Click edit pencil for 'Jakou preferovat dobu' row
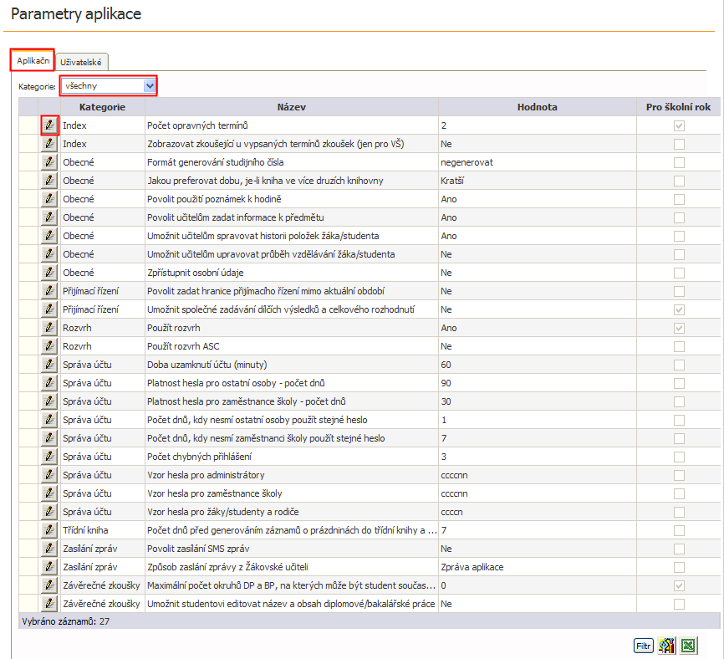The width and height of the screenshot is (724, 659). click(49, 181)
